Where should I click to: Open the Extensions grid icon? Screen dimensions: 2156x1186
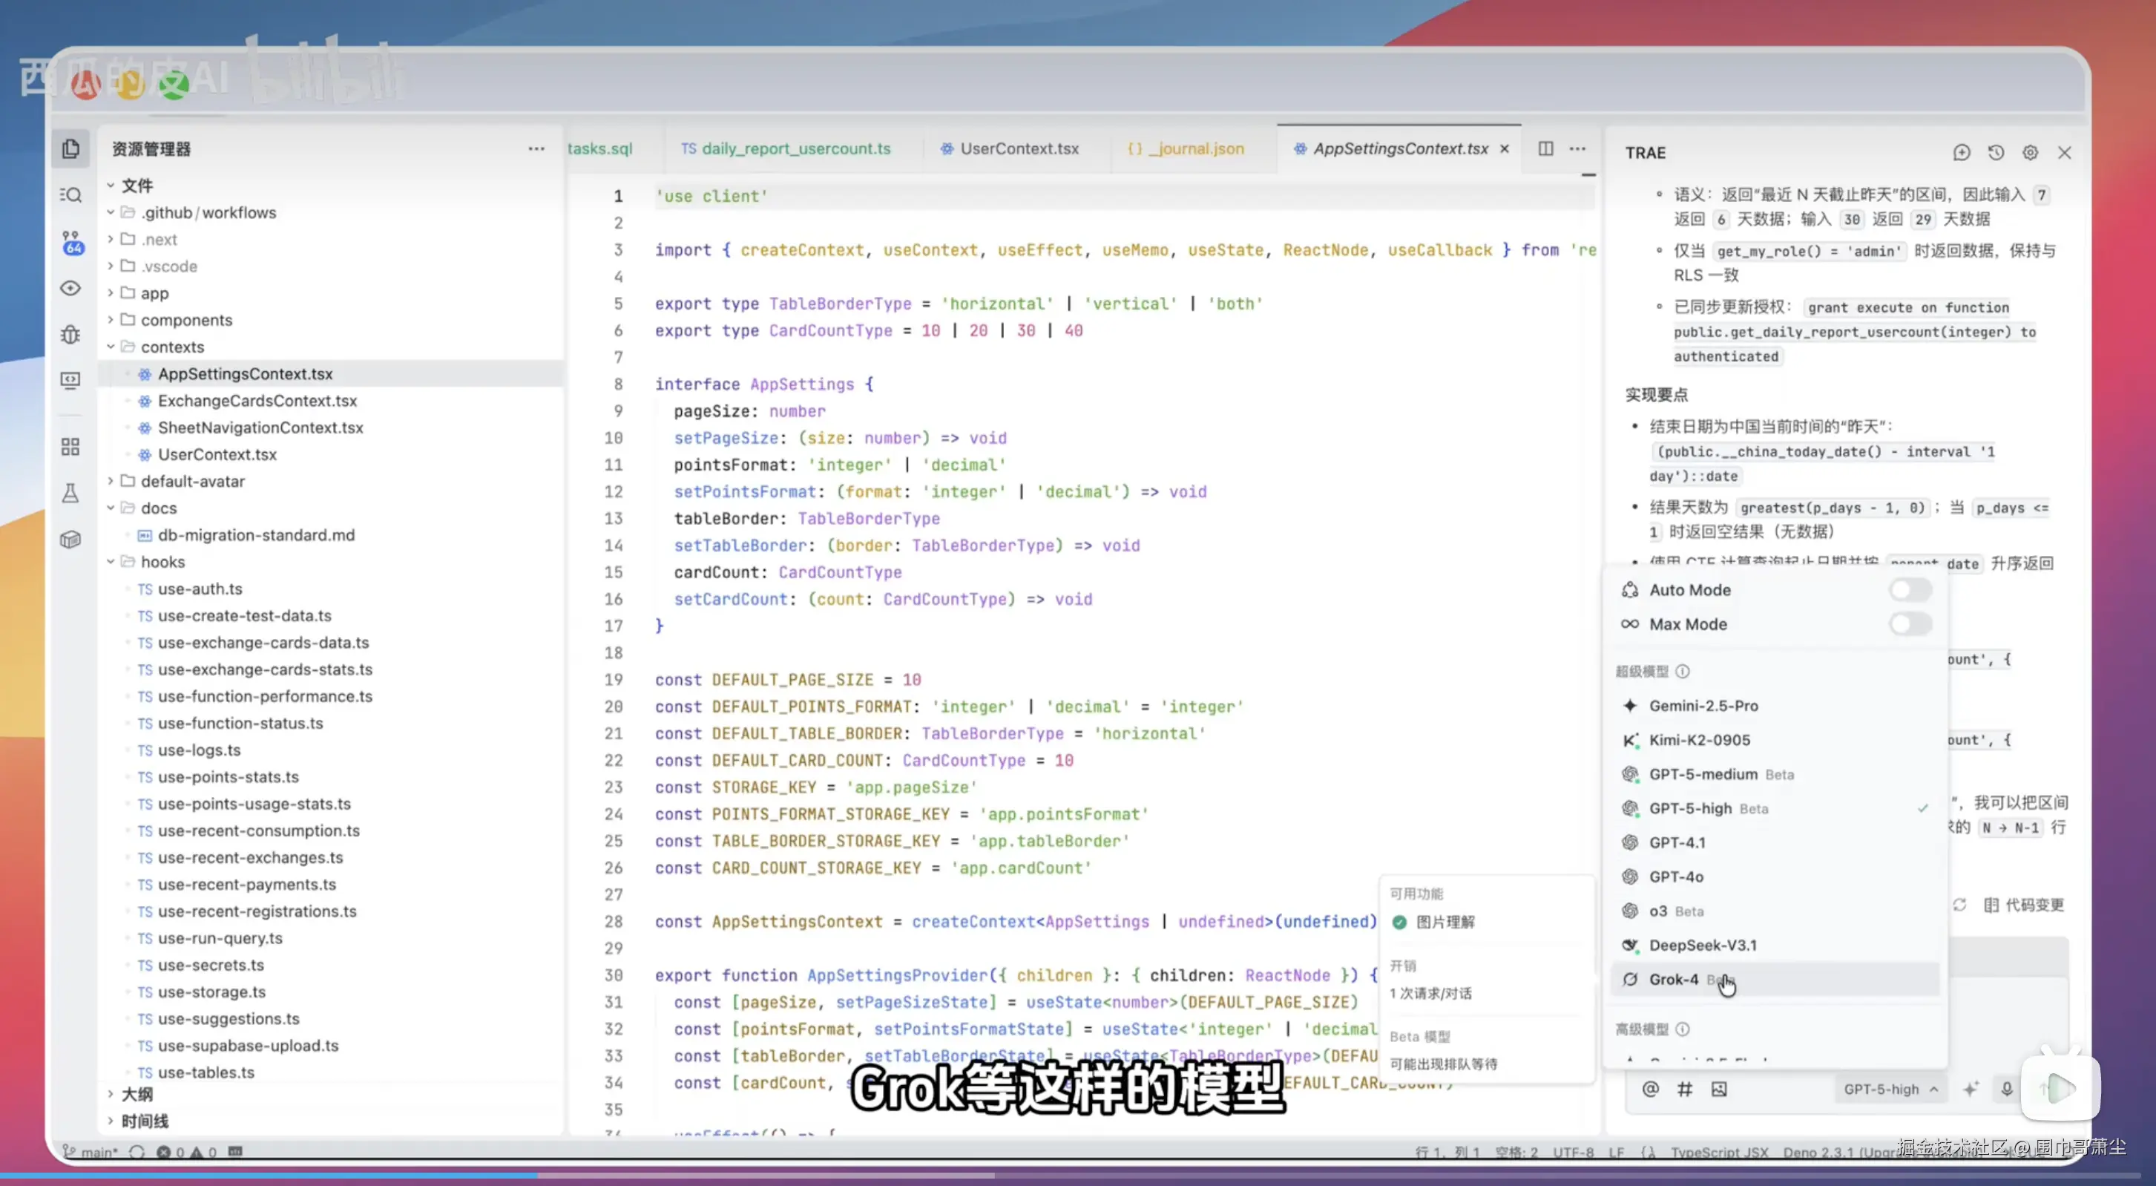click(x=70, y=447)
